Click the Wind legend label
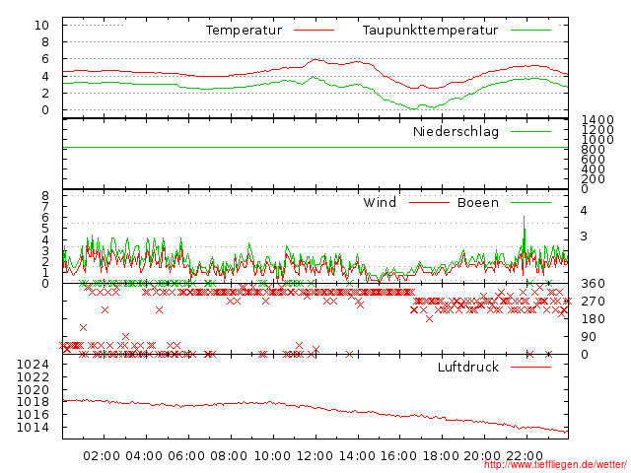 click(x=380, y=202)
